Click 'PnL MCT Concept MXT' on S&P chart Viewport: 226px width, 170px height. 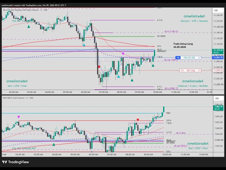tap(24, 148)
